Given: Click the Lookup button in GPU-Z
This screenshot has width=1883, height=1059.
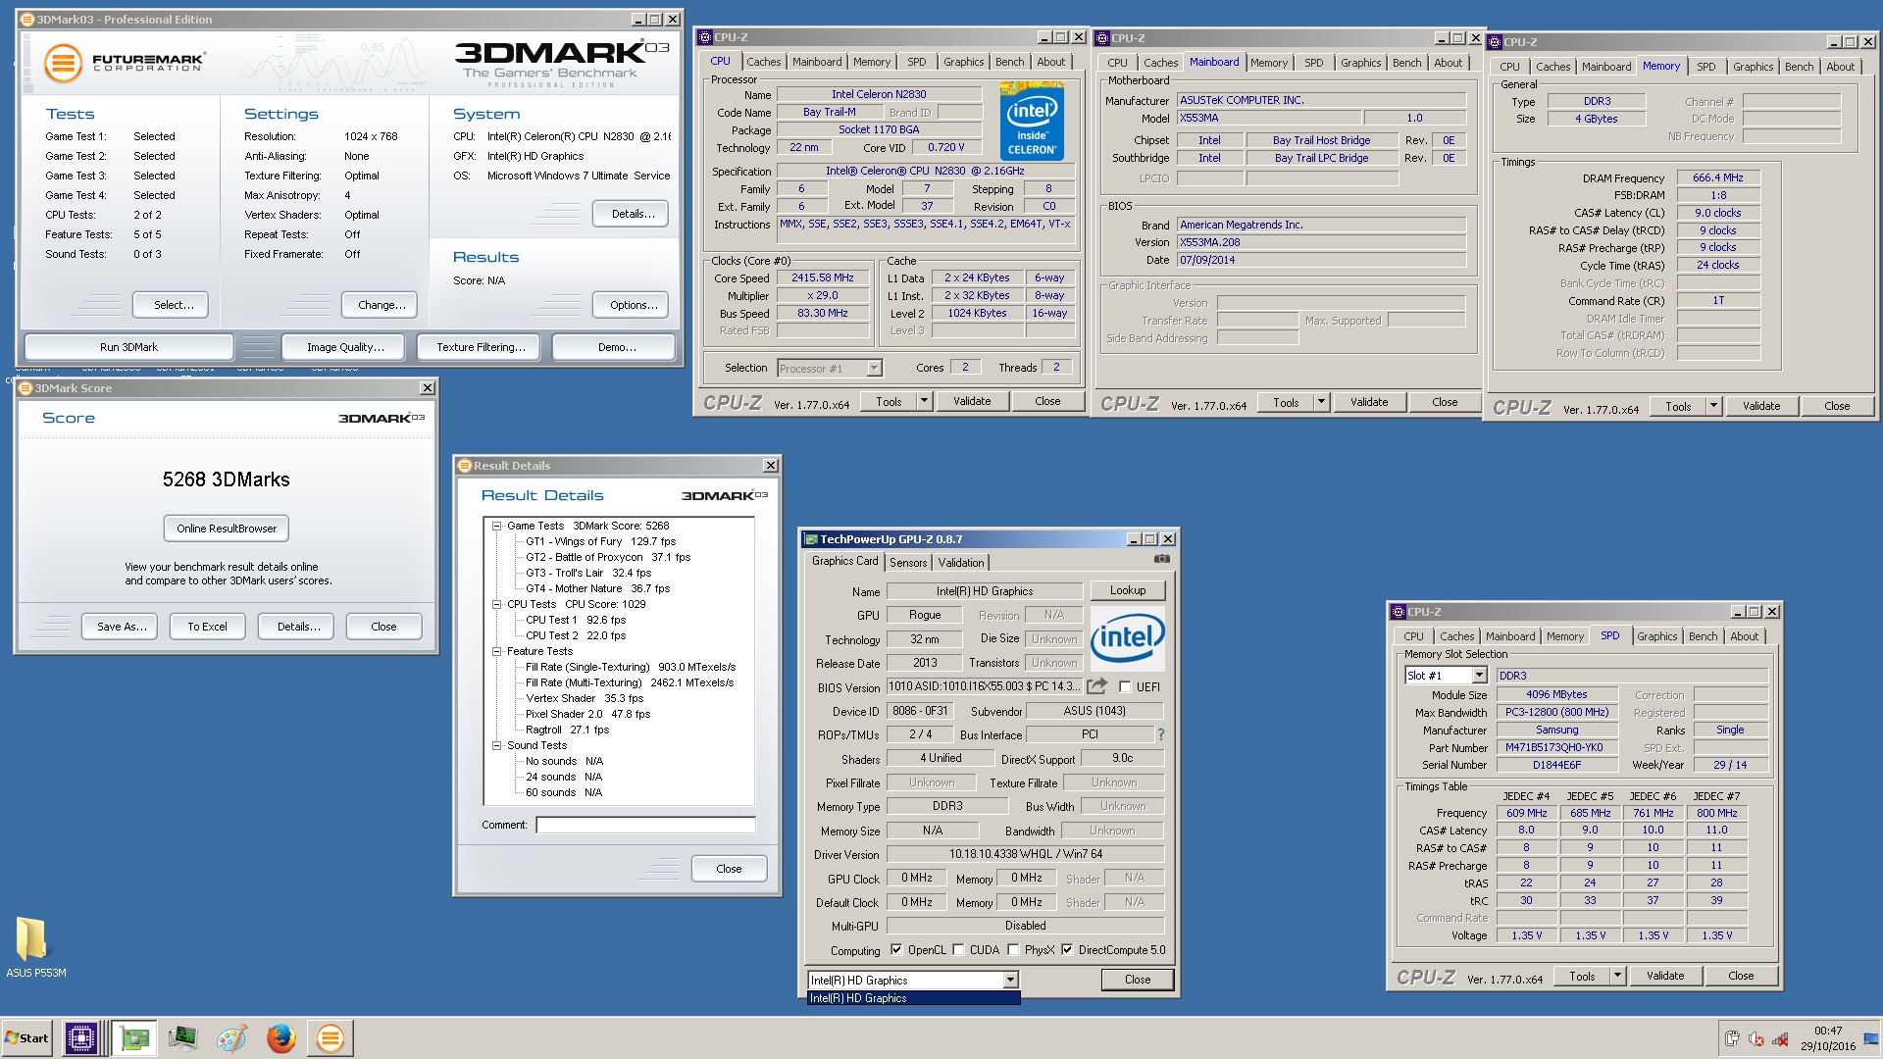Looking at the screenshot, I should tap(1128, 590).
